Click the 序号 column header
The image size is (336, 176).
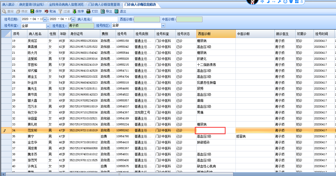click(19, 34)
